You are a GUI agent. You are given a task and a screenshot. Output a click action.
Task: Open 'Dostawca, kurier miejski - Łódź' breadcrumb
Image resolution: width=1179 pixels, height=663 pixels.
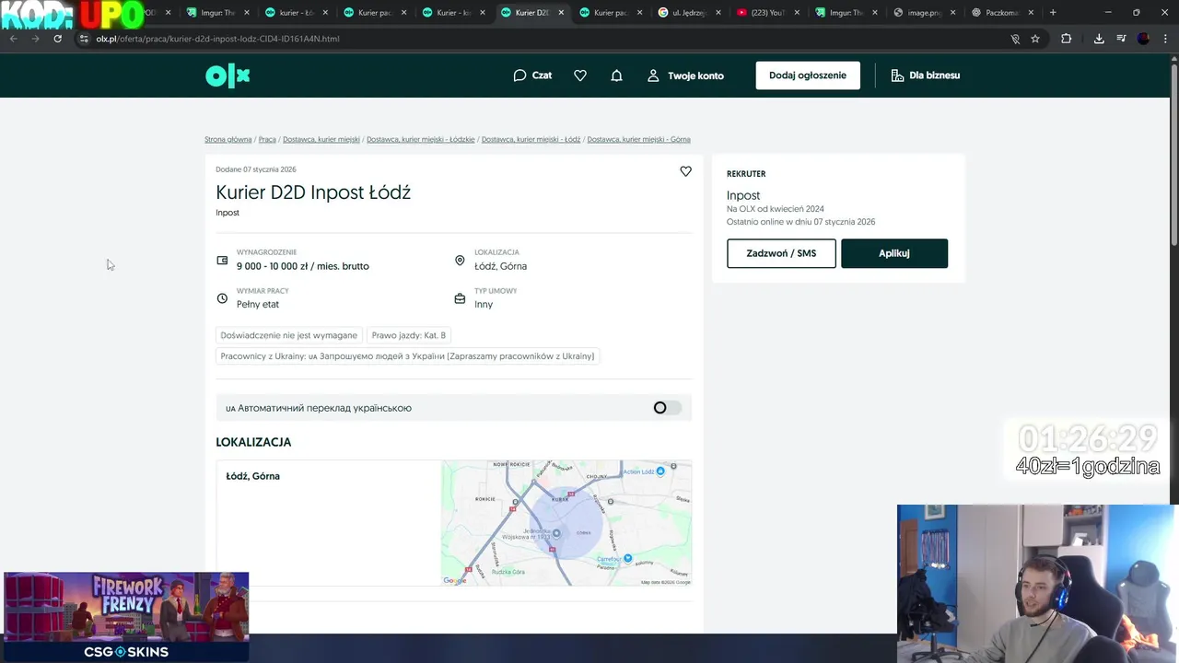531,140
